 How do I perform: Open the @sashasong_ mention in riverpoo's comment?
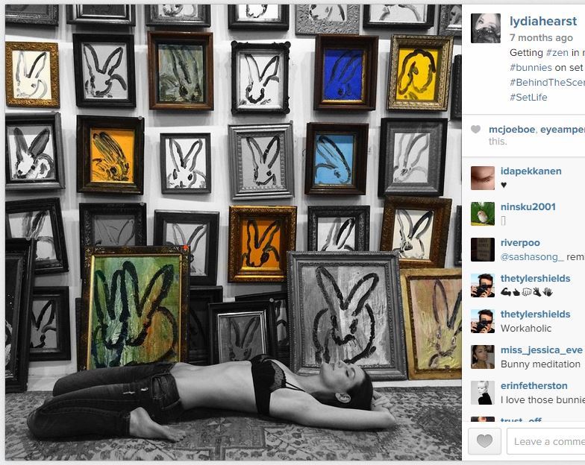pos(532,256)
